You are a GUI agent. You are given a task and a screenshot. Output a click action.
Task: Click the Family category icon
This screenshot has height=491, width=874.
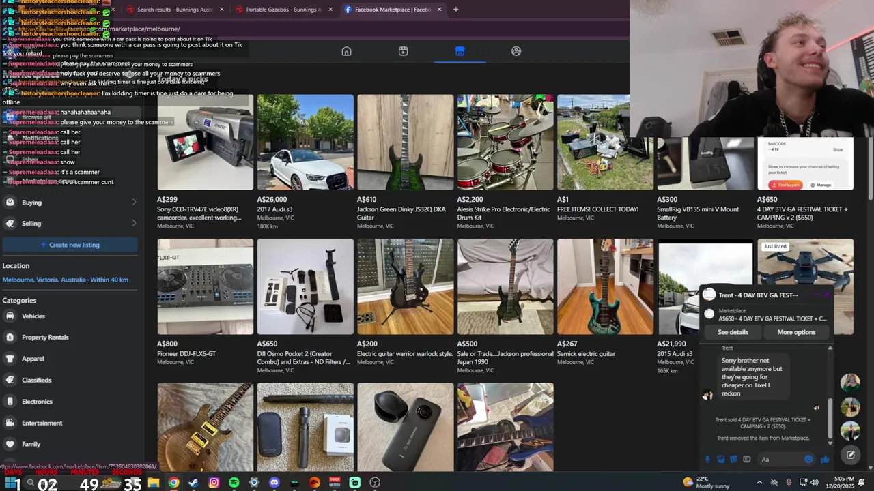pos(10,444)
